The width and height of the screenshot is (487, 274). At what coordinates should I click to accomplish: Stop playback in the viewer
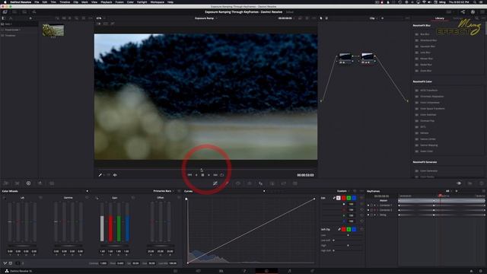click(x=202, y=175)
